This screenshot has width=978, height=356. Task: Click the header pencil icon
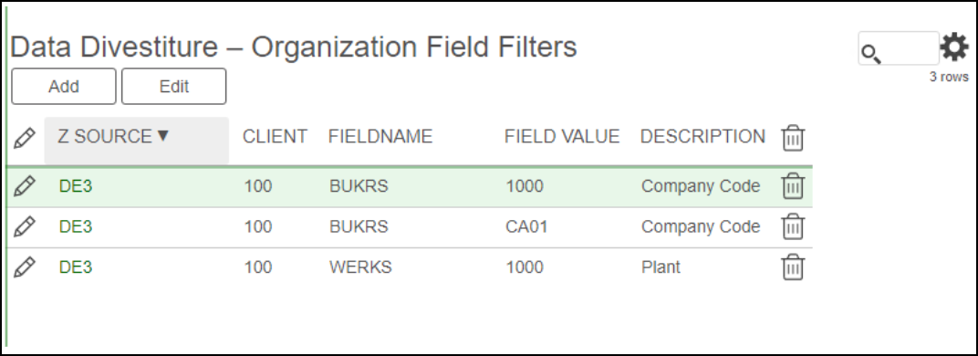pyautogui.click(x=25, y=138)
